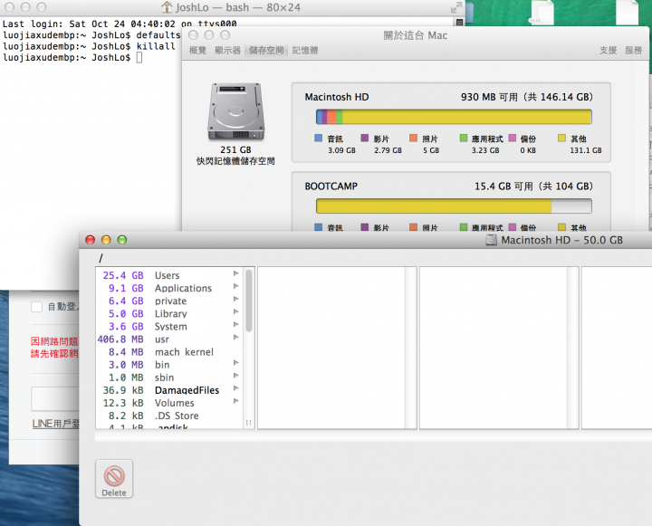652x526 pixels.
Task: Open the 概覽 tab in About This Mac
Action: point(197,51)
